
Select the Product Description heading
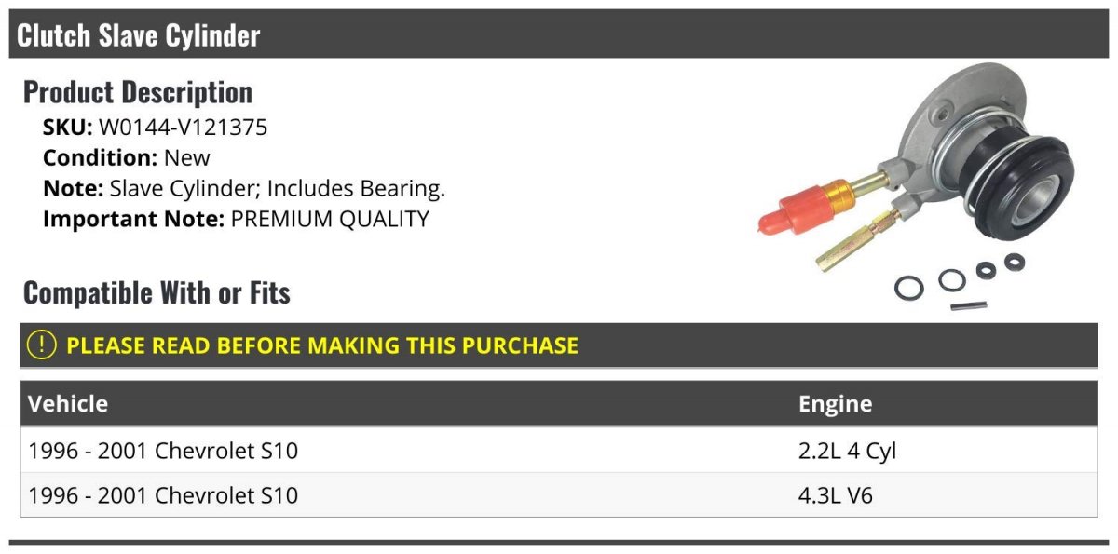138,92
